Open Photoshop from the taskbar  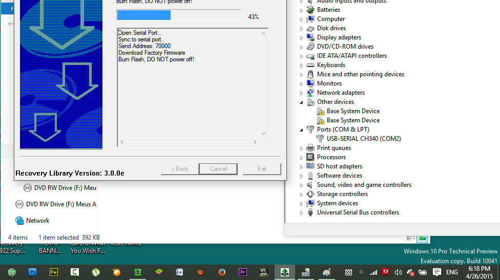pos(33,272)
